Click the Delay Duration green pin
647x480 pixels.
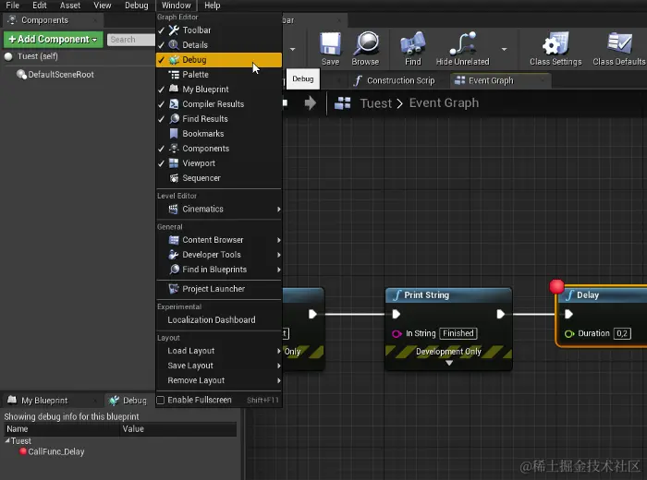pyautogui.click(x=569, y=334)
